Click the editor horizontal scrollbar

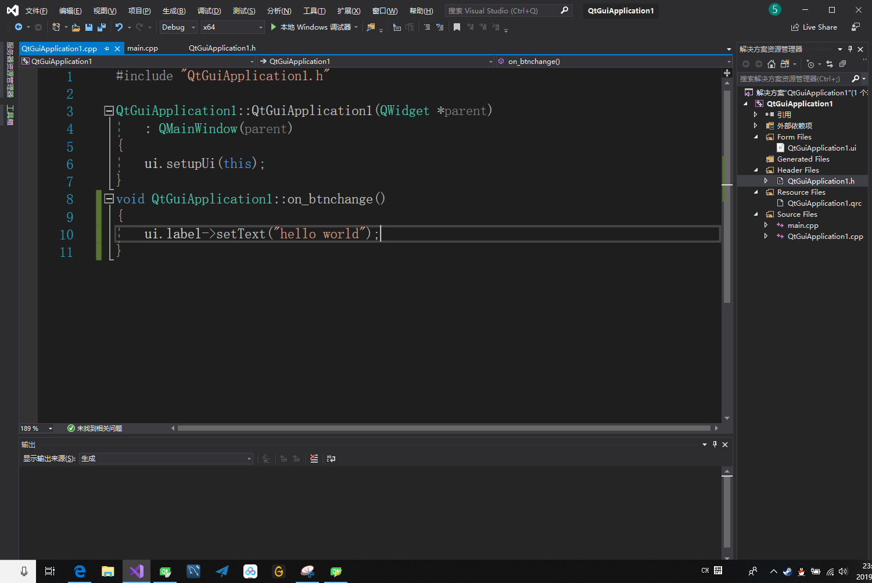(444, 428)
